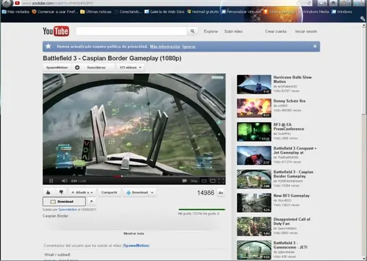Open BF3 @ EA PressConference title
The height and width of the screenshot is (261, 367).
tap(289, 126)
